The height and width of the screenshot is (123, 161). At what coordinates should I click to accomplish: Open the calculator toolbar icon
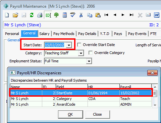tap(65, 15)
